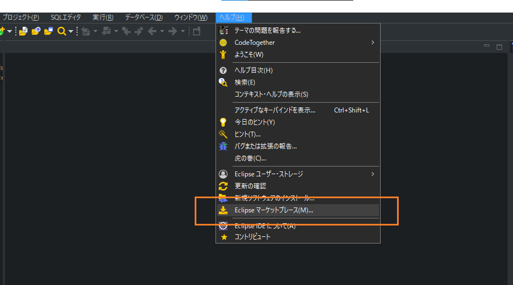513x285 pixels.
Task: Choose 検索(E) in Help menu
Action: [x=298, y=82]
